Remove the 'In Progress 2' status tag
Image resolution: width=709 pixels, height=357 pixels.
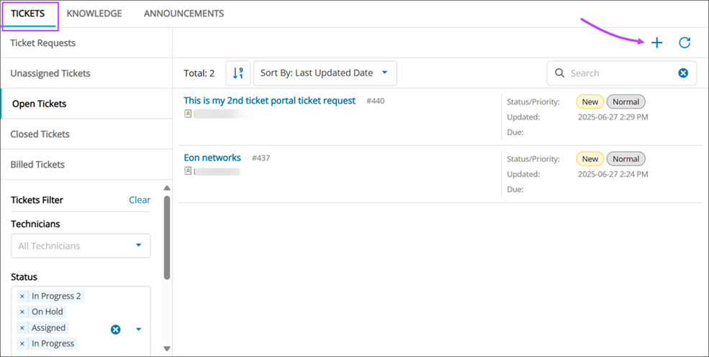[22, 297]
